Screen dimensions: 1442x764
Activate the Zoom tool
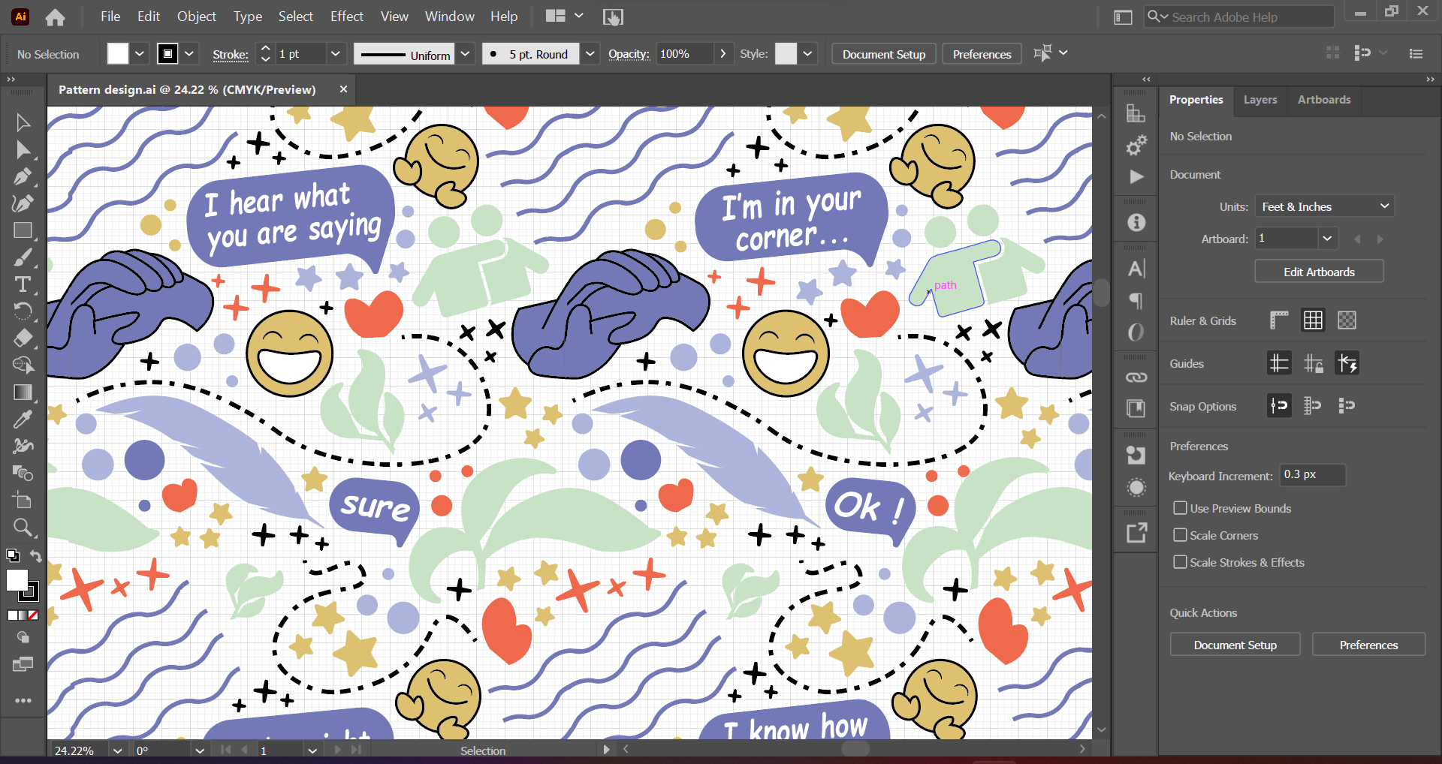23,528
